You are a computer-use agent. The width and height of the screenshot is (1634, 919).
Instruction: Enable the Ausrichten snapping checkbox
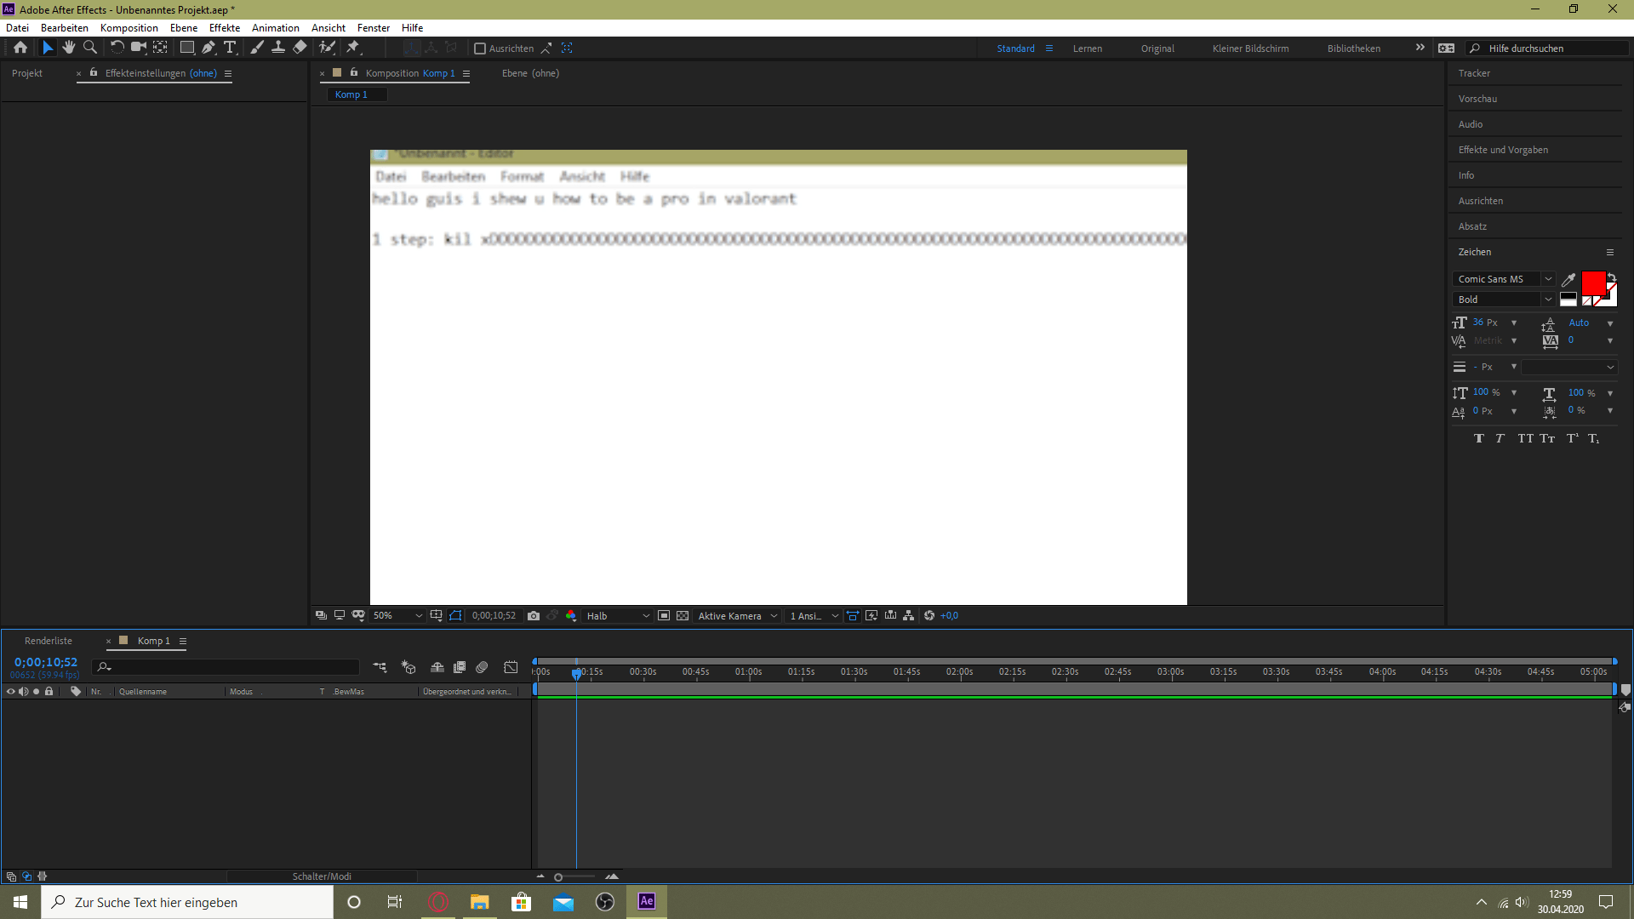(x=480, y=48)
